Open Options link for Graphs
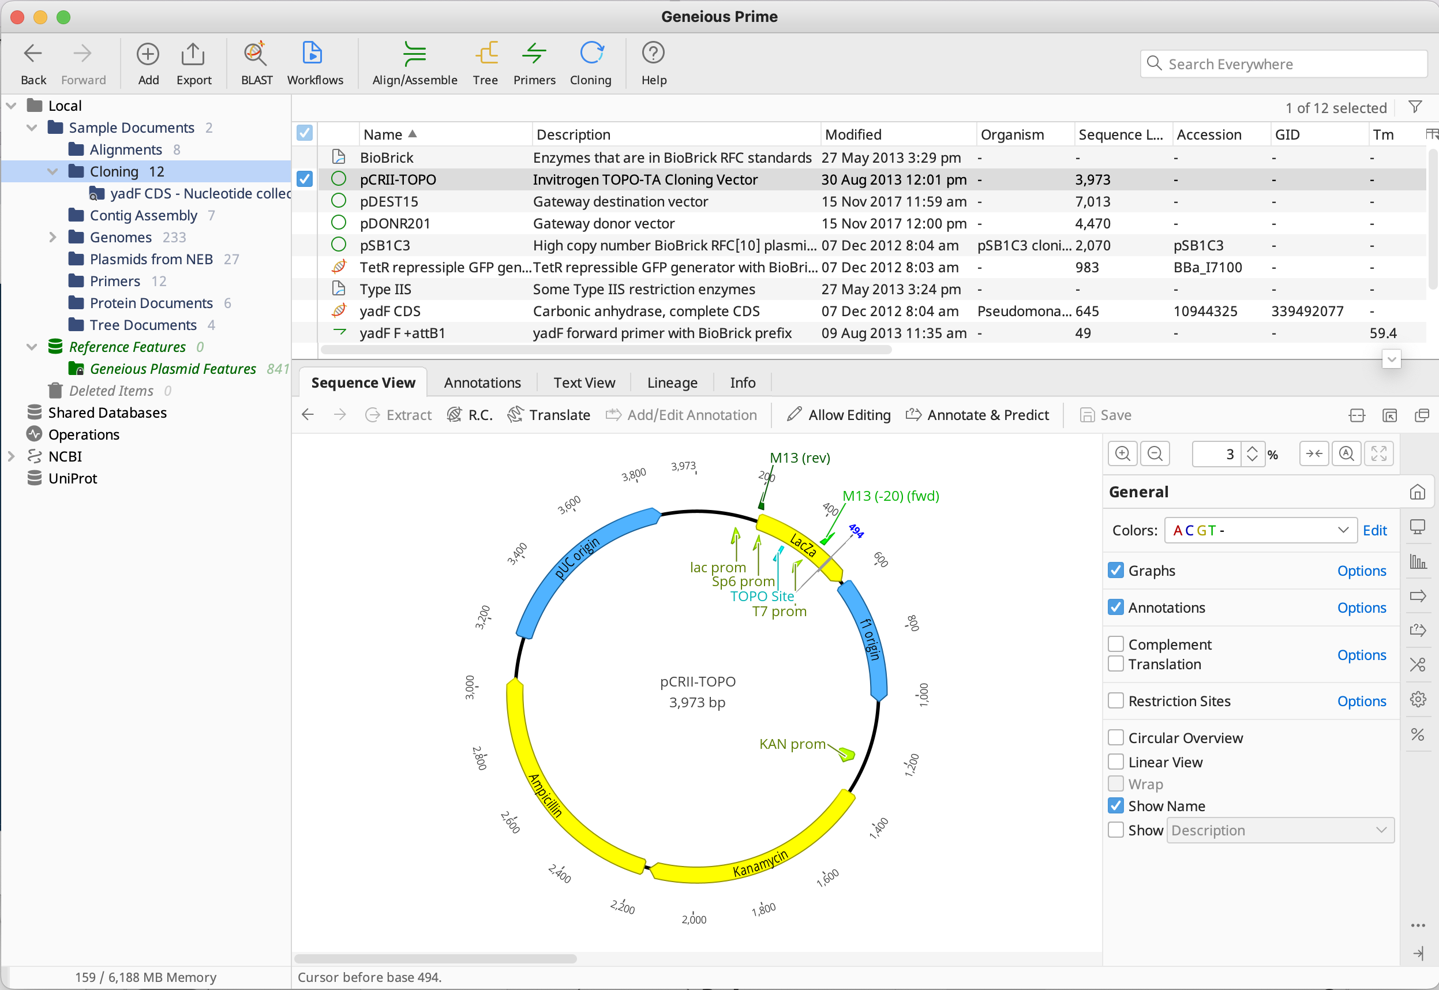This screenshot has width=1439, height=990. (1361, 571)
